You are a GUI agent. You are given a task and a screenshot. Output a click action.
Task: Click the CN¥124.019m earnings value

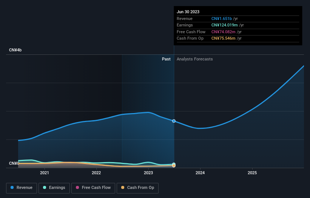[x=224, y=25]
